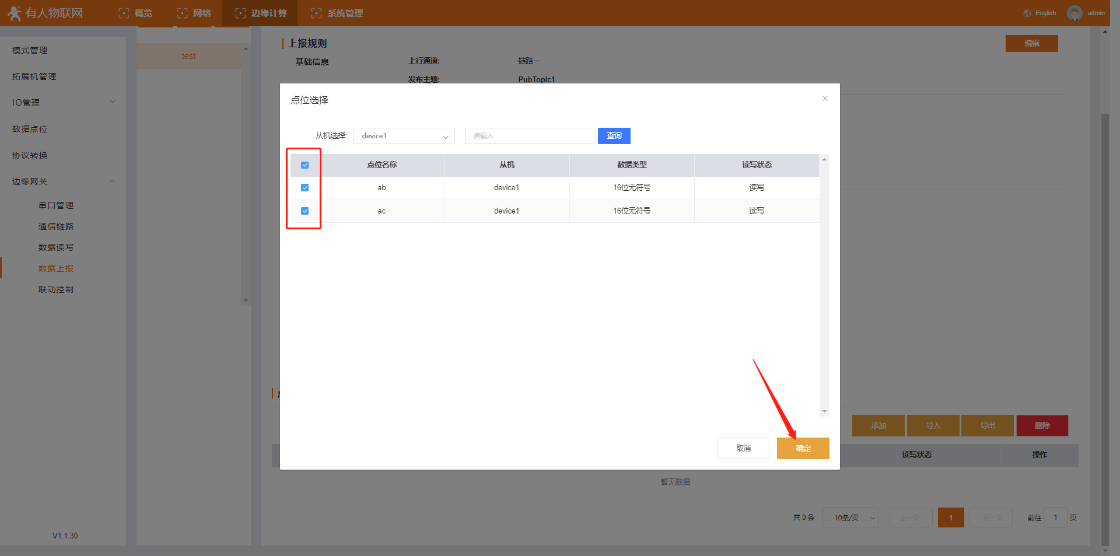Uncheck the checkbox for point ab
Image resolution: width=1120 pixels, height=556 pixels.
(x=304, y=188)
